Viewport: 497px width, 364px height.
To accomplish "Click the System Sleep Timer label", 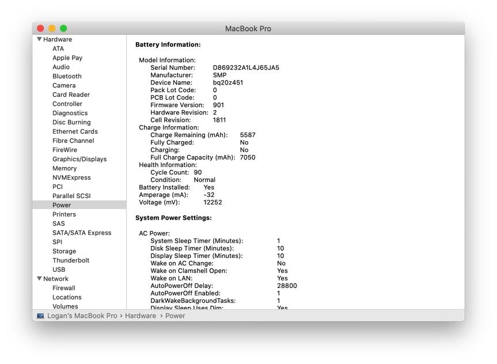I will tap(197, 241).
